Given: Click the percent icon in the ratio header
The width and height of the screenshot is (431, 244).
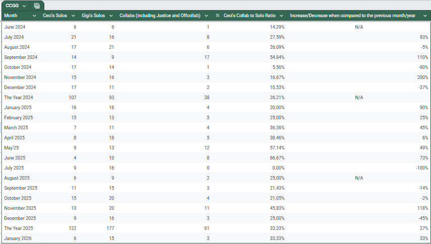Looking at the screenshot, I should (x=217, y=16).
